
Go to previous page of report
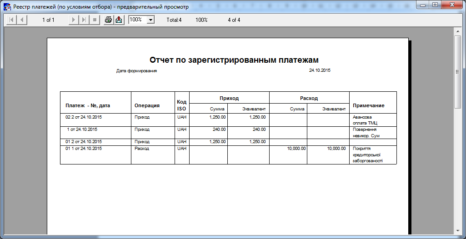tap(22, 20)
